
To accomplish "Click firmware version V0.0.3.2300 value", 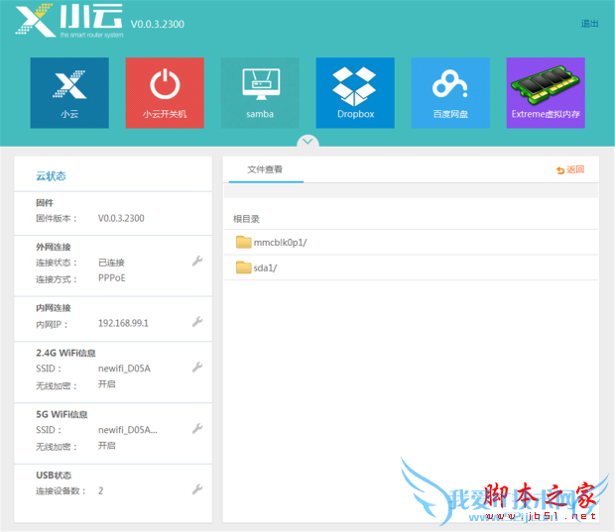I will pyautogui.click(x=121, y=218).
